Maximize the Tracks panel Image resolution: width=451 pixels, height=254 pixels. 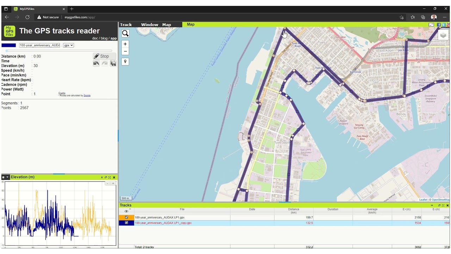[x=443, y=205]
